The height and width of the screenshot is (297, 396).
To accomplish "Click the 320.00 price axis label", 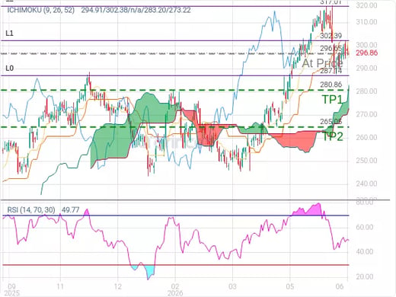I will coord(366,5).
